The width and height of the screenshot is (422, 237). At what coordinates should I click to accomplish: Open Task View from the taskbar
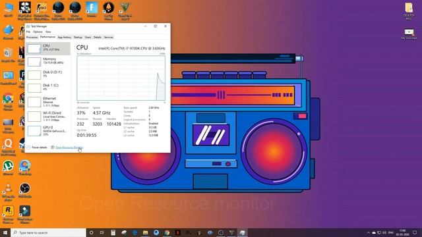[x=102, y=232]
